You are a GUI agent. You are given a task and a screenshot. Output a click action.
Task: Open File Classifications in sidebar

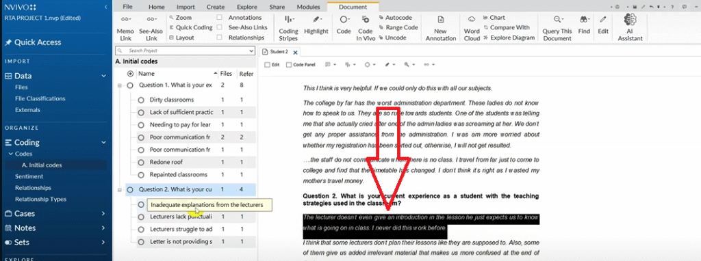click(x=40, y=98)
